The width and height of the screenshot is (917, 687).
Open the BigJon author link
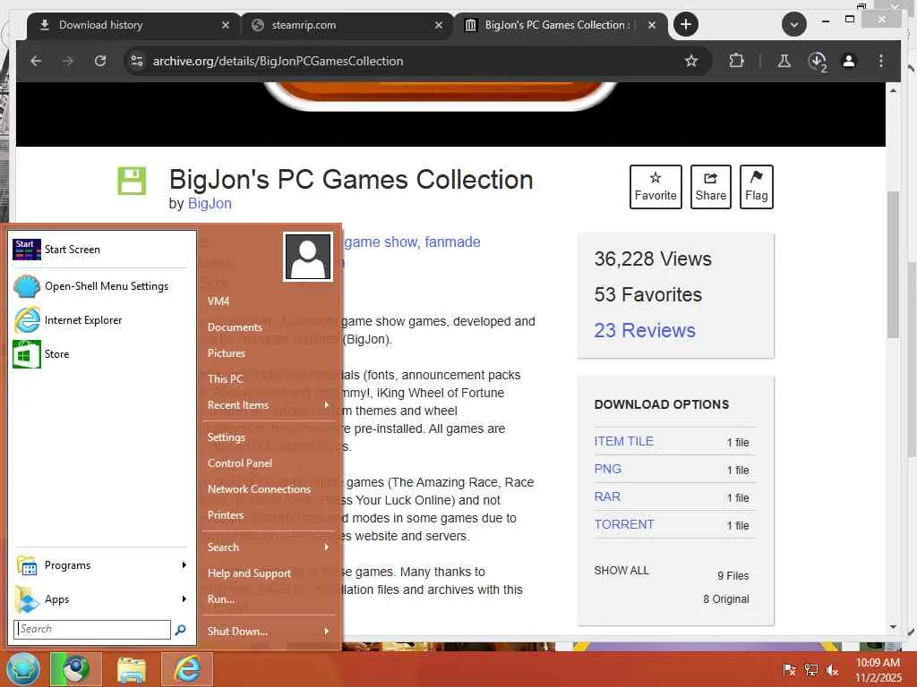point(210,203)
